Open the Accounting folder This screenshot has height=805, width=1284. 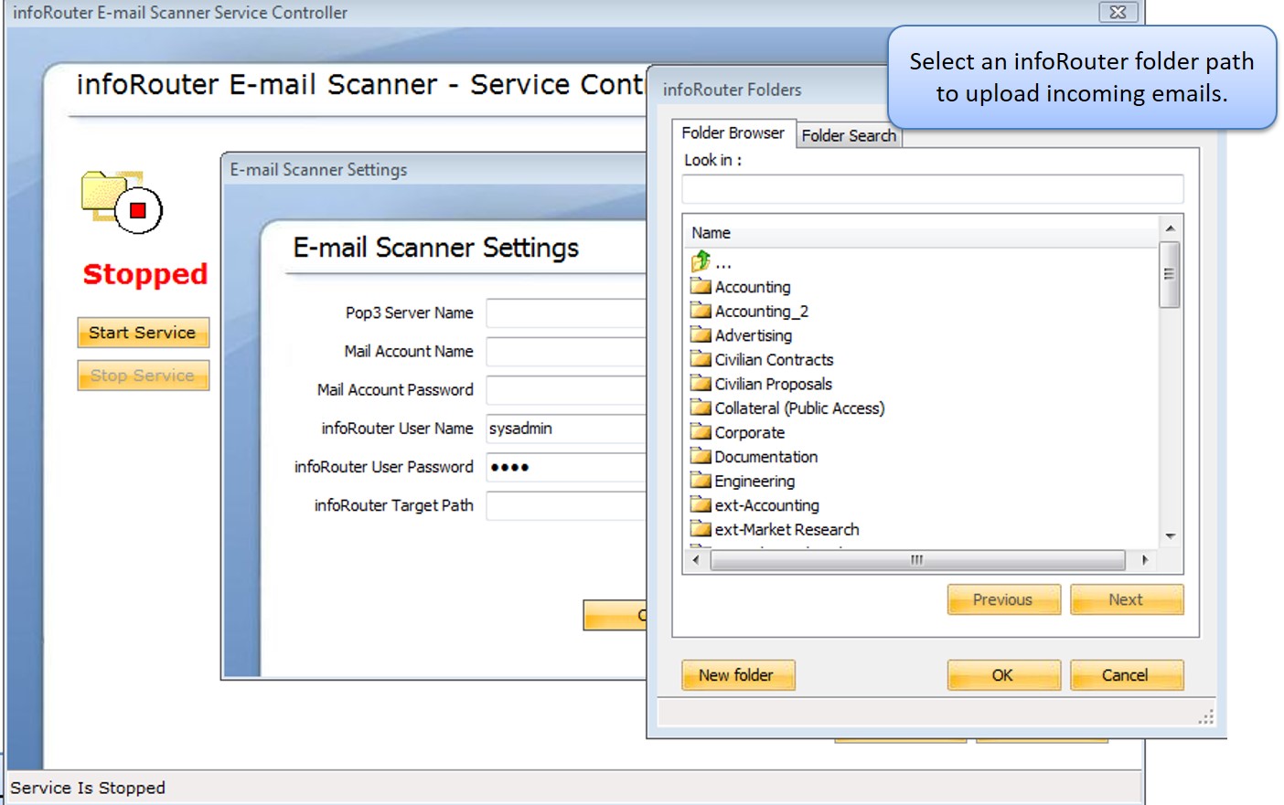752,286
